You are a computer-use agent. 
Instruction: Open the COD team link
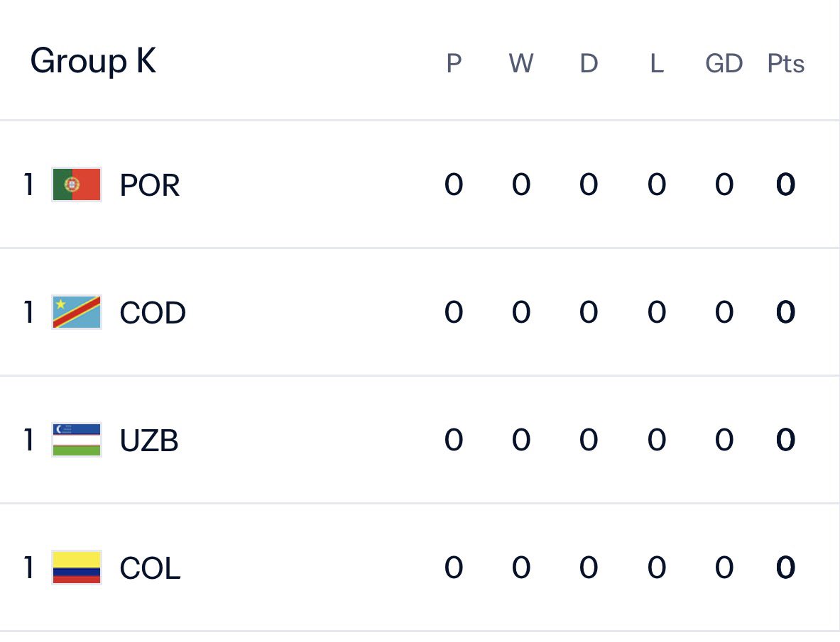click(x=153, y=312)
